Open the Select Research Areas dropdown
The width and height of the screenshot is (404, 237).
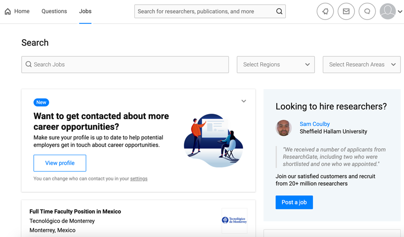[362, 65]
